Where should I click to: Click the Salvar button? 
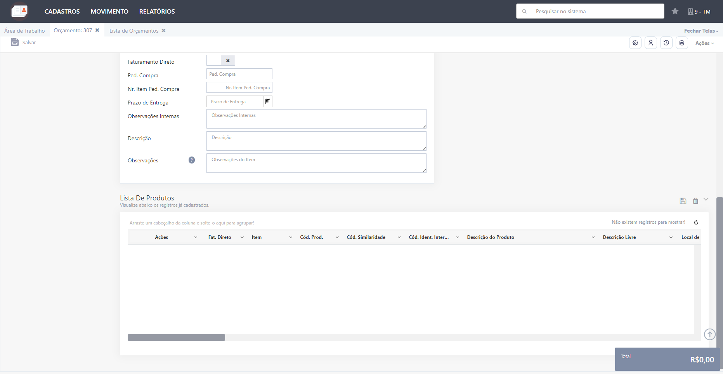pyautogui.click(x=23, y=42)
